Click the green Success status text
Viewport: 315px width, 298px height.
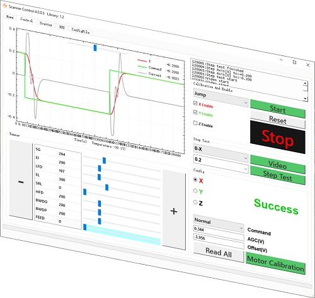click(x=276, y=206)
